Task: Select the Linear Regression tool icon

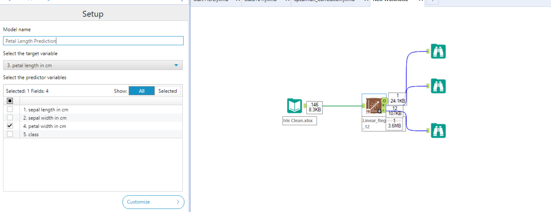Action: pyautogui.click(x=374, y=106)
